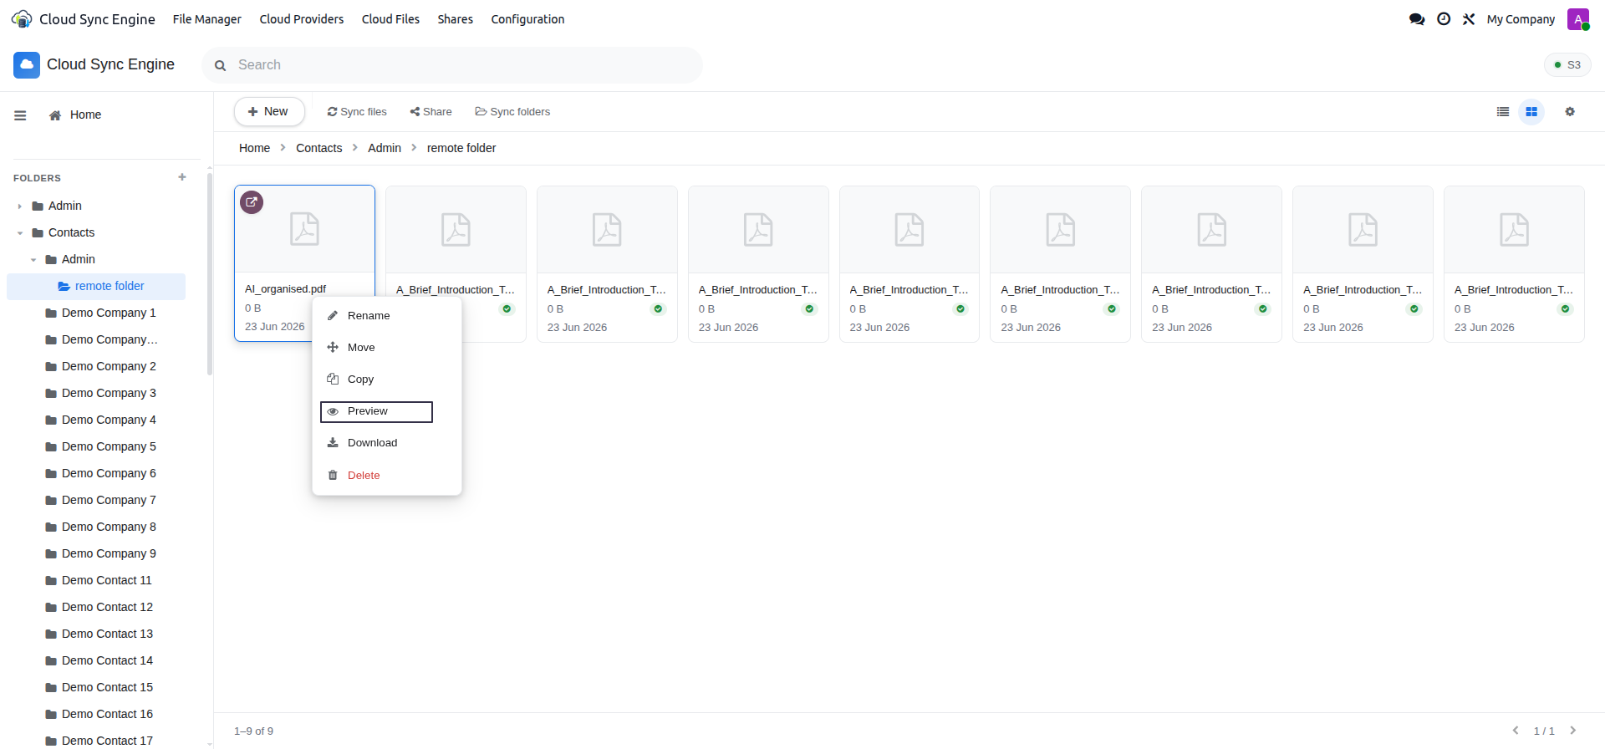The image size is (1605, 749).
Task: Open the Configuration menu
Action: point(527,19)
